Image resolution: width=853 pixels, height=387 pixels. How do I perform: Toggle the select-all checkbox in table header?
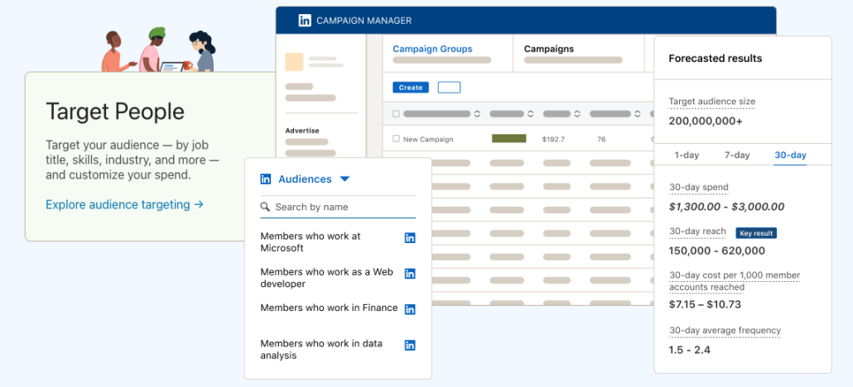pos(396,114)
